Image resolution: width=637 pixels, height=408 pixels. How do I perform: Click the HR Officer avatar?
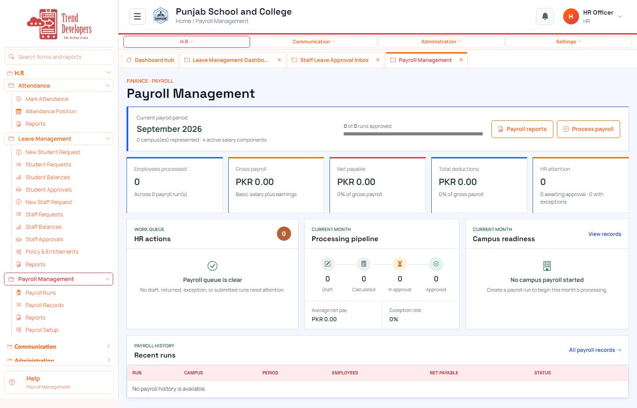coord(571,16)
